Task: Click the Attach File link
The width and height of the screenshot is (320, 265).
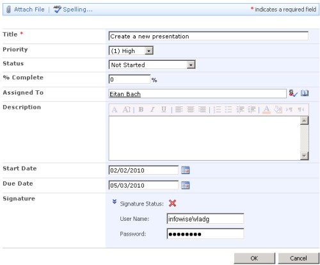Action: [29, 10]
